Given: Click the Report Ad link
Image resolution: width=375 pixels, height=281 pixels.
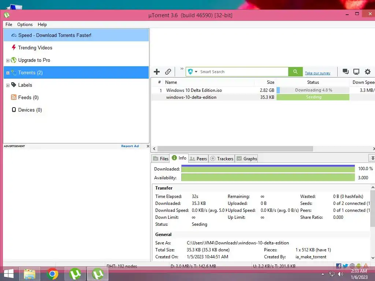Looking at the screenshot, I should (x=130, y=146).
